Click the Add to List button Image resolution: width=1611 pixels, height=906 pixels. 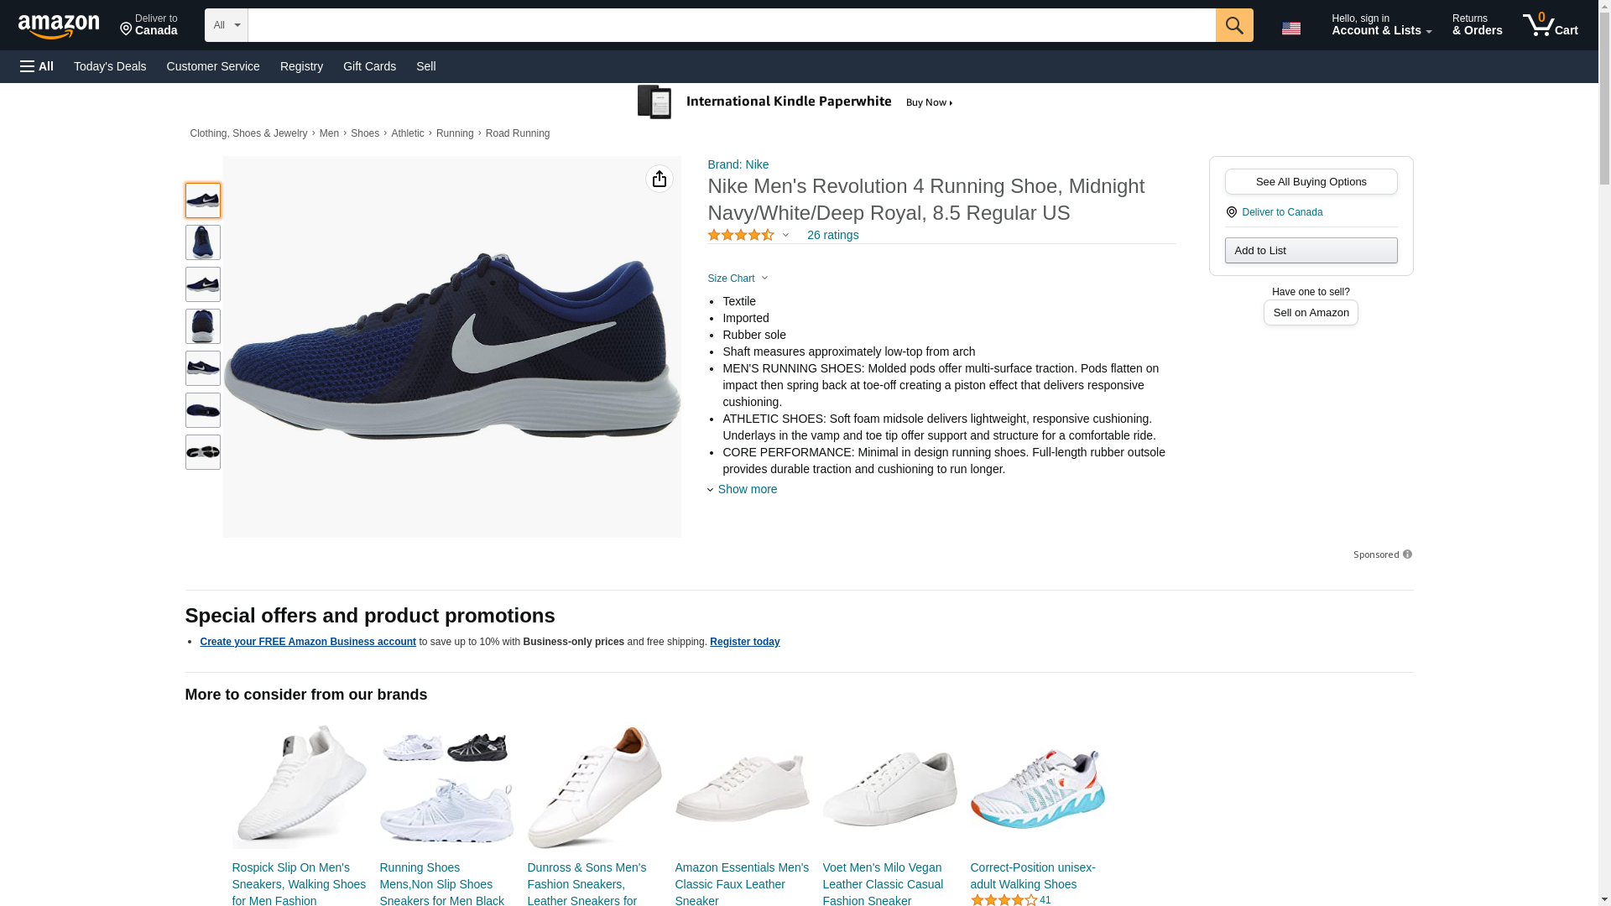(x=1311, y=251)
